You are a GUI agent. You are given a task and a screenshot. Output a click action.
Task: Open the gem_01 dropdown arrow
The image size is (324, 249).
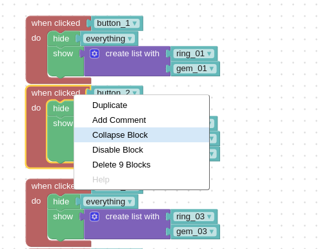pyautogui.click(x=212, y=69)
